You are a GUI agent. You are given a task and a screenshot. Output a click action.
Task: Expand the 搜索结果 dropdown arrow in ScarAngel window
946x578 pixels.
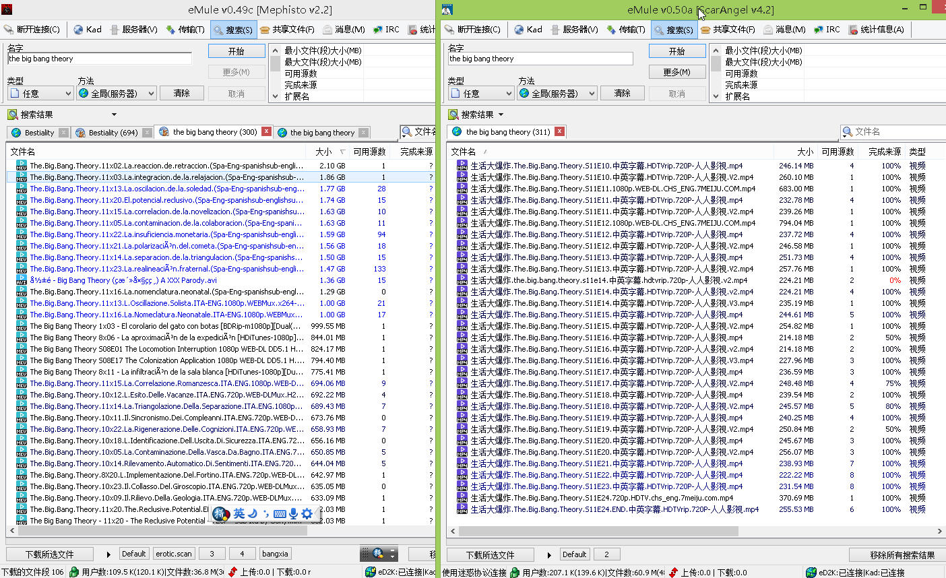(501, 115)
